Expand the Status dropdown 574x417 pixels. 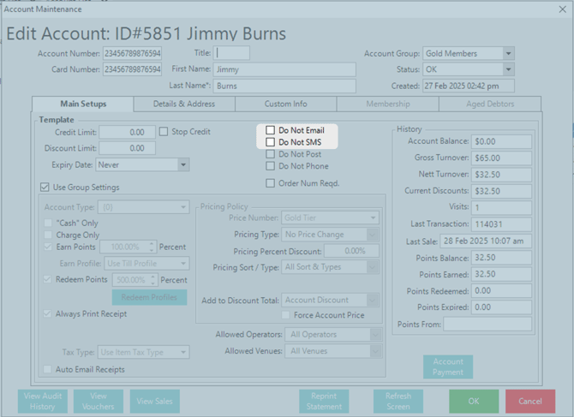[x=508, y=69]
